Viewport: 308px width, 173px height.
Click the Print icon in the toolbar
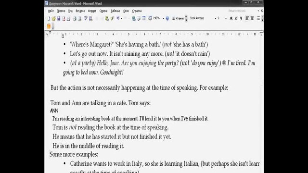(75, 19)
